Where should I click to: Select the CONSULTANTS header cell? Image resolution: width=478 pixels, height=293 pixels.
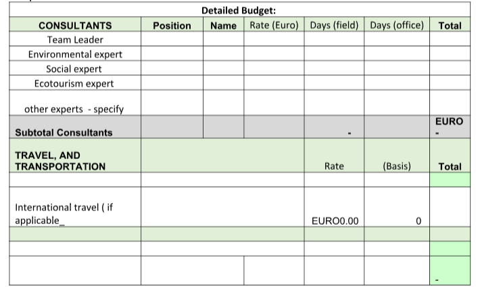pos(75,24)
